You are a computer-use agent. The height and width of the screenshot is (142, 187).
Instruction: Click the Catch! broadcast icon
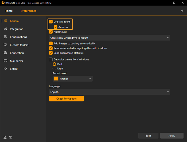point(5,69)
